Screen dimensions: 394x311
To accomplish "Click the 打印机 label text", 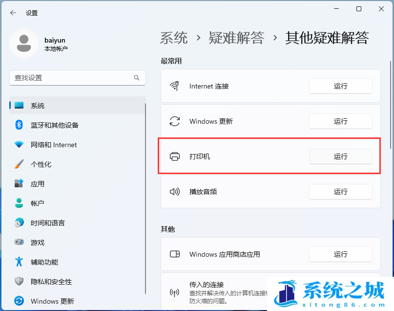I will pos(200,156).
